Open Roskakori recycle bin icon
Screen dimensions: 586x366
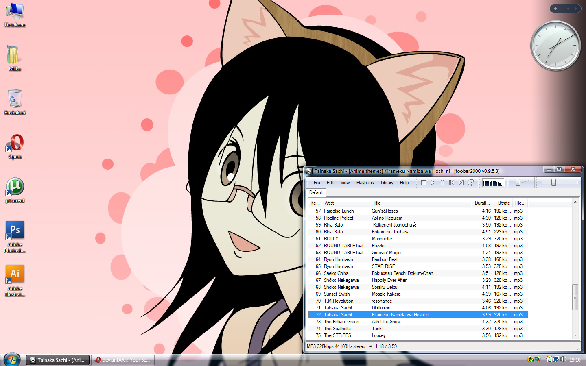(15, 102)
